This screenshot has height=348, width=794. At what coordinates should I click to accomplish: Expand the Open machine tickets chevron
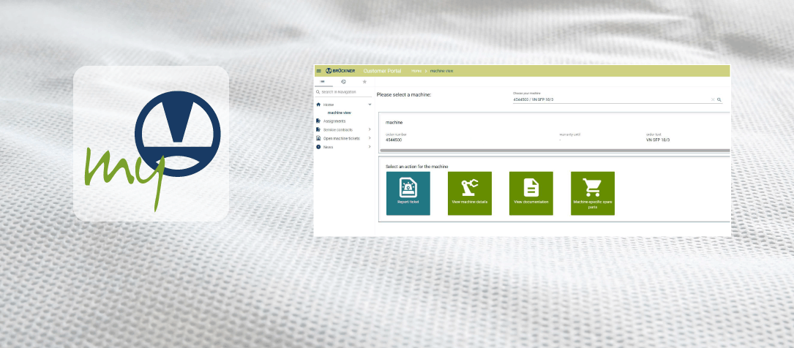click(370, 138)
